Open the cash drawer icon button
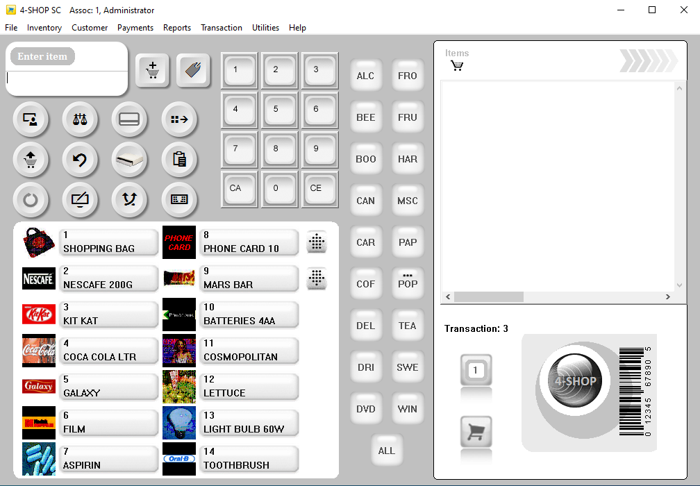The image size is (700, 486). tap(129, 159)
